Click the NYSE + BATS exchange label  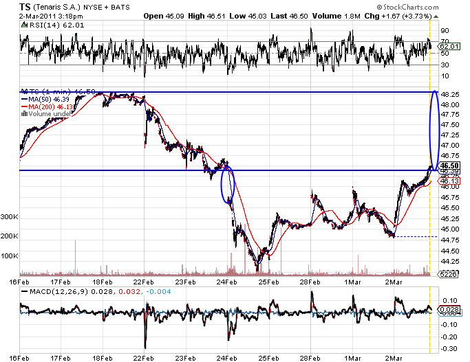pos(107,7)
